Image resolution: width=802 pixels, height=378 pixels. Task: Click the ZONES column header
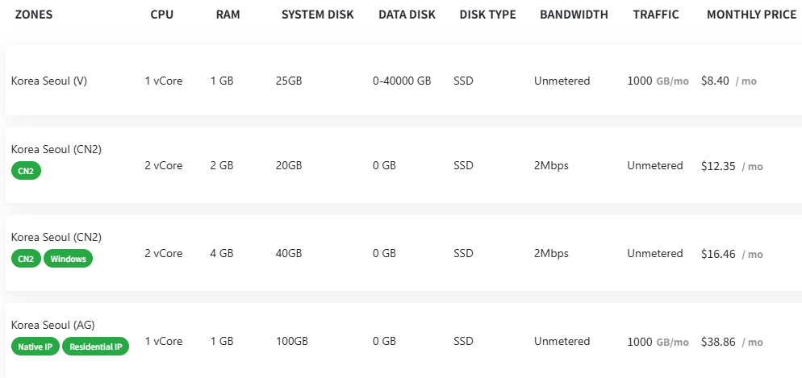click(x=34, y=15)
